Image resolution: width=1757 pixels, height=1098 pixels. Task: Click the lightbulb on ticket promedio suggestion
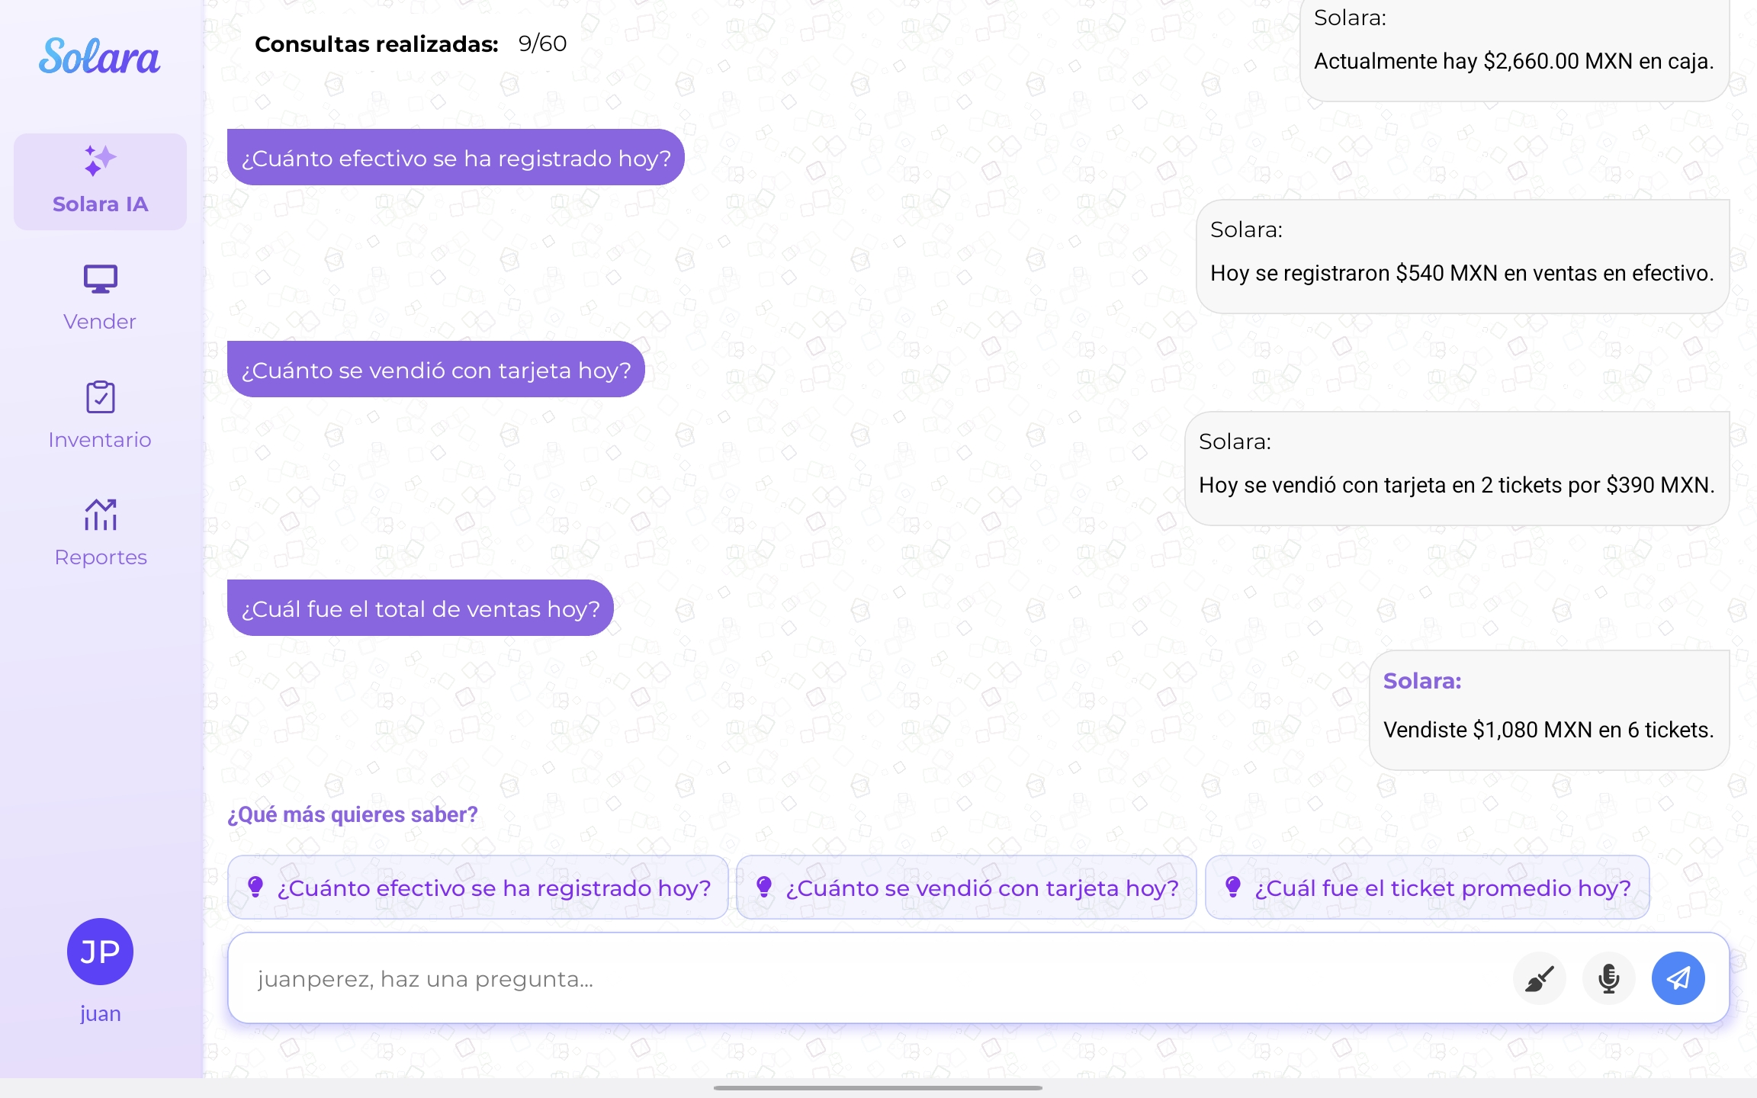[x=1233, y=887]
